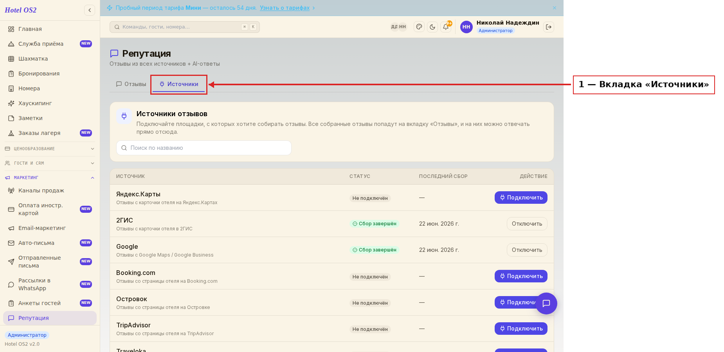Click the logout icon next to the user name
Image resolution: width=724 pixels, height=352 pixels.
click(549, 27)
